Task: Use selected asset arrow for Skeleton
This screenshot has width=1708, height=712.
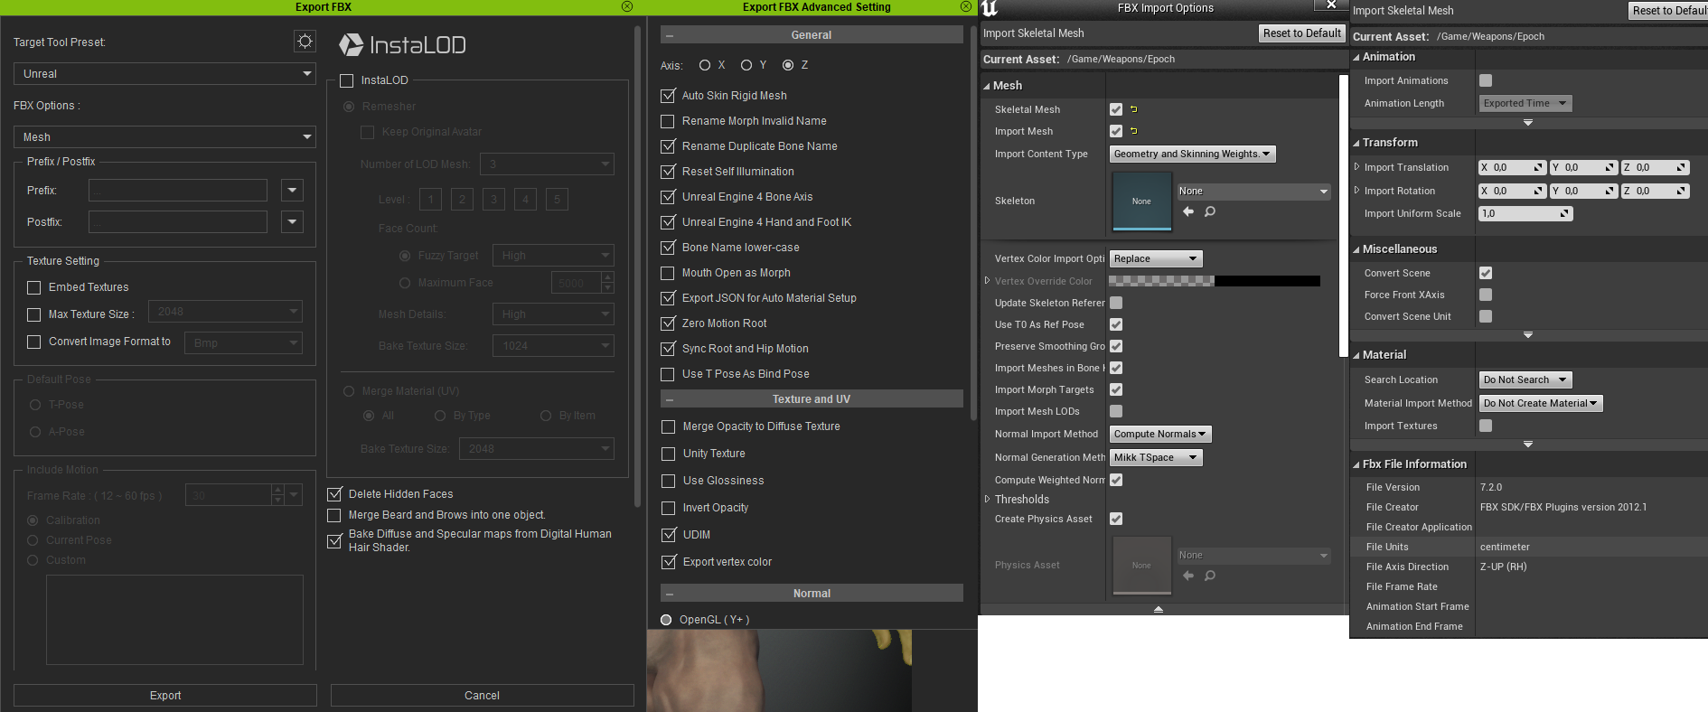Action: [x=1188, y=211]
